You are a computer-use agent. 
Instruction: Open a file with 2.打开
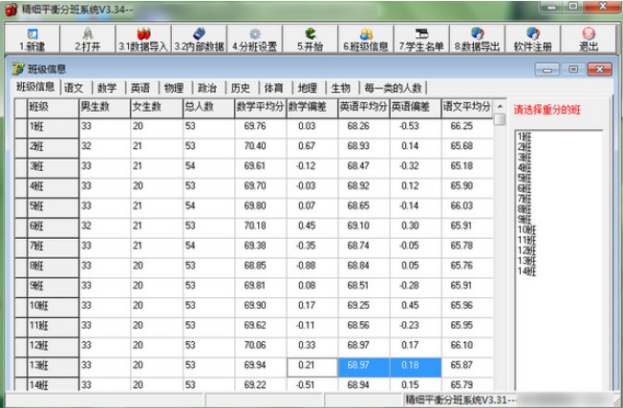[87, 38]
